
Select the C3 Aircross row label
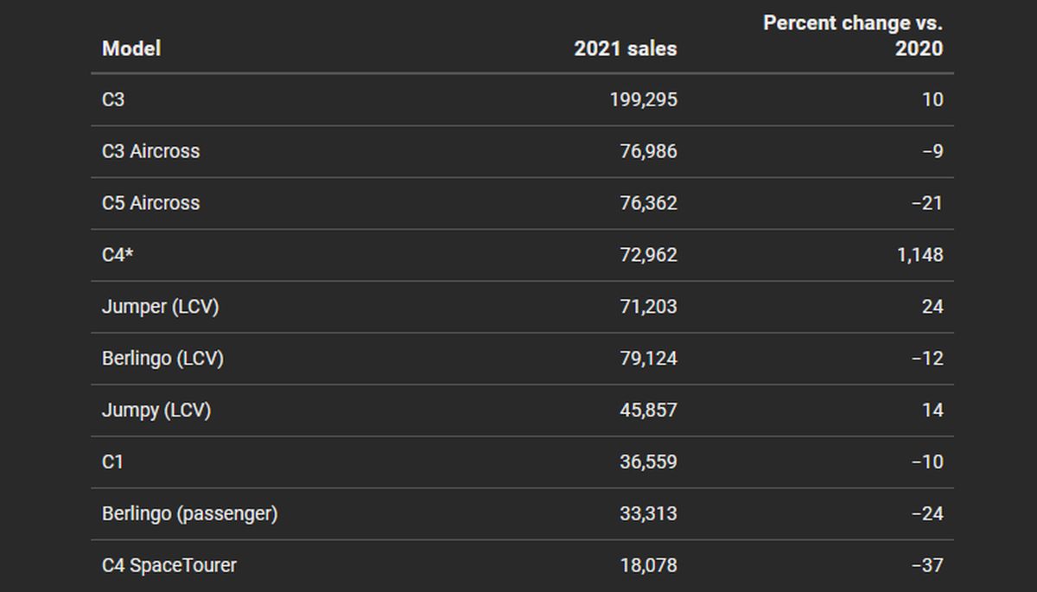(x=150, y=151)
